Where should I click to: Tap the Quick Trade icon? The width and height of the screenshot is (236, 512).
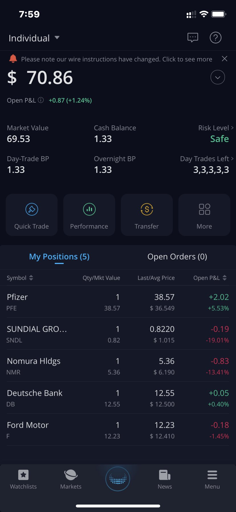pos(32,209)
